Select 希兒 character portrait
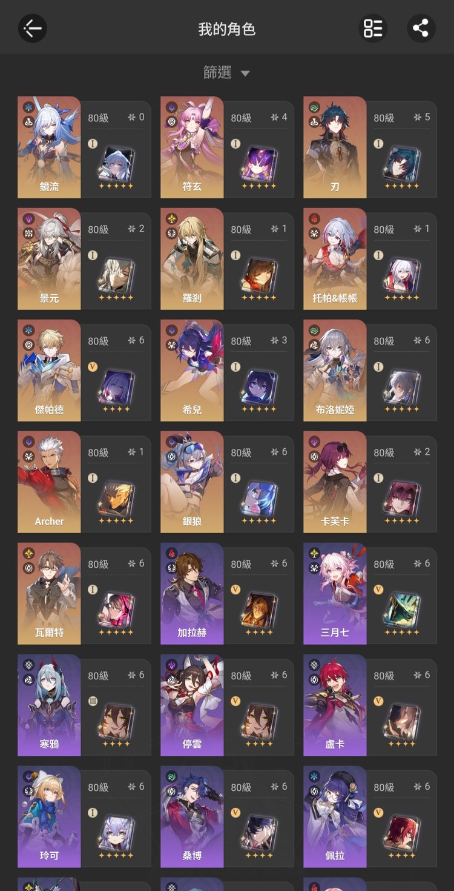 coord(192,370)
